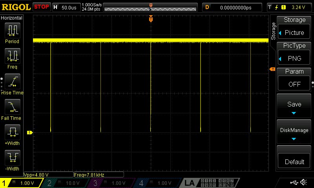
Task: Click the 24.0M pts memory depth readout
Action: [91, 9]
